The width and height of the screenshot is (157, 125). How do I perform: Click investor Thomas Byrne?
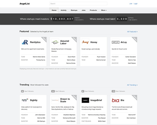(41, 60)
